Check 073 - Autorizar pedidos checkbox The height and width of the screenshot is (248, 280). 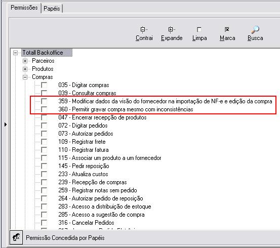pyautogui.click(x=44, y=134)
